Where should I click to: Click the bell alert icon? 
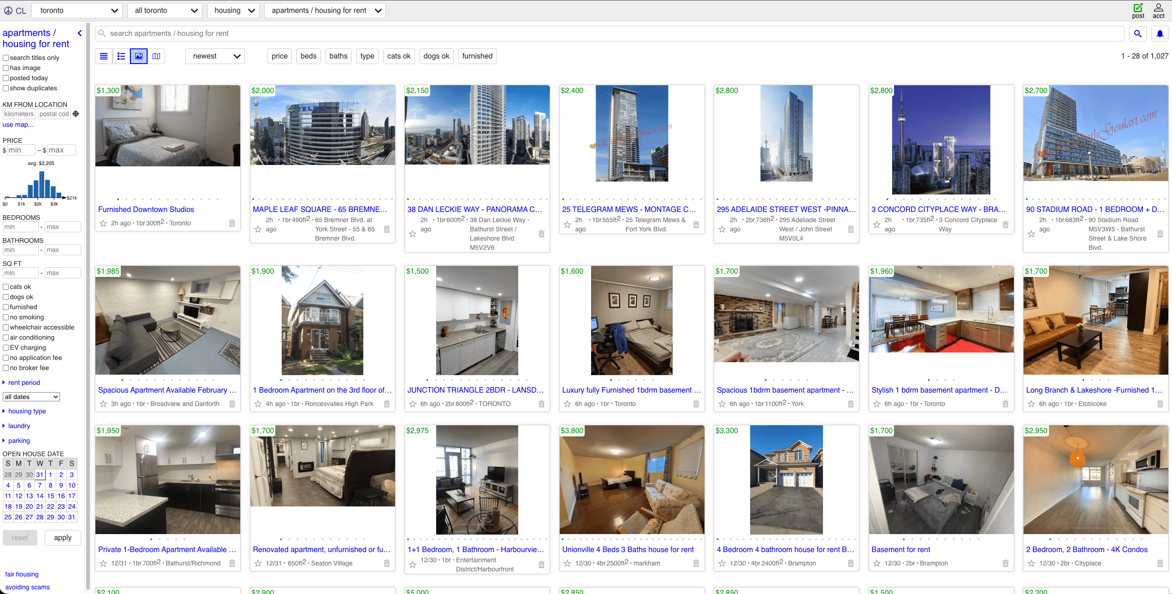1160,34
